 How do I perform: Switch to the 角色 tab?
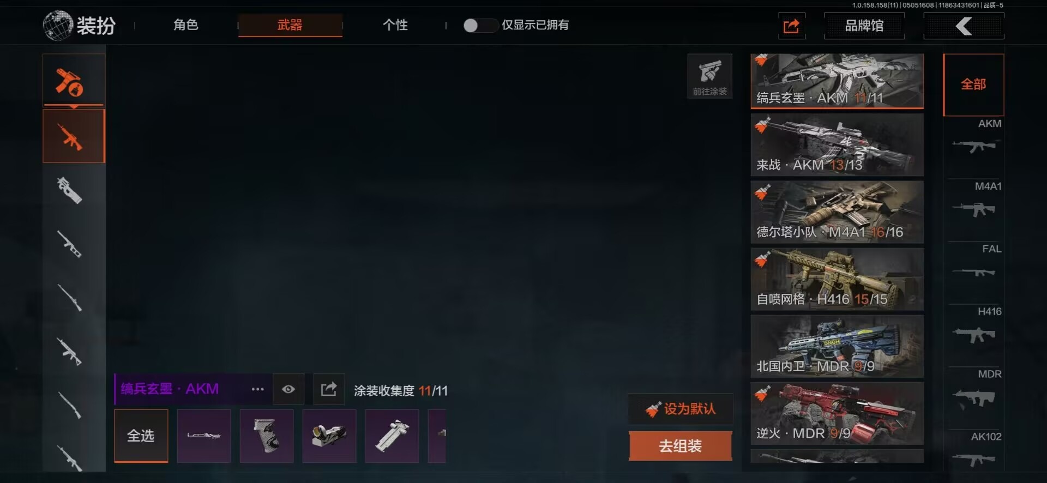185,25
